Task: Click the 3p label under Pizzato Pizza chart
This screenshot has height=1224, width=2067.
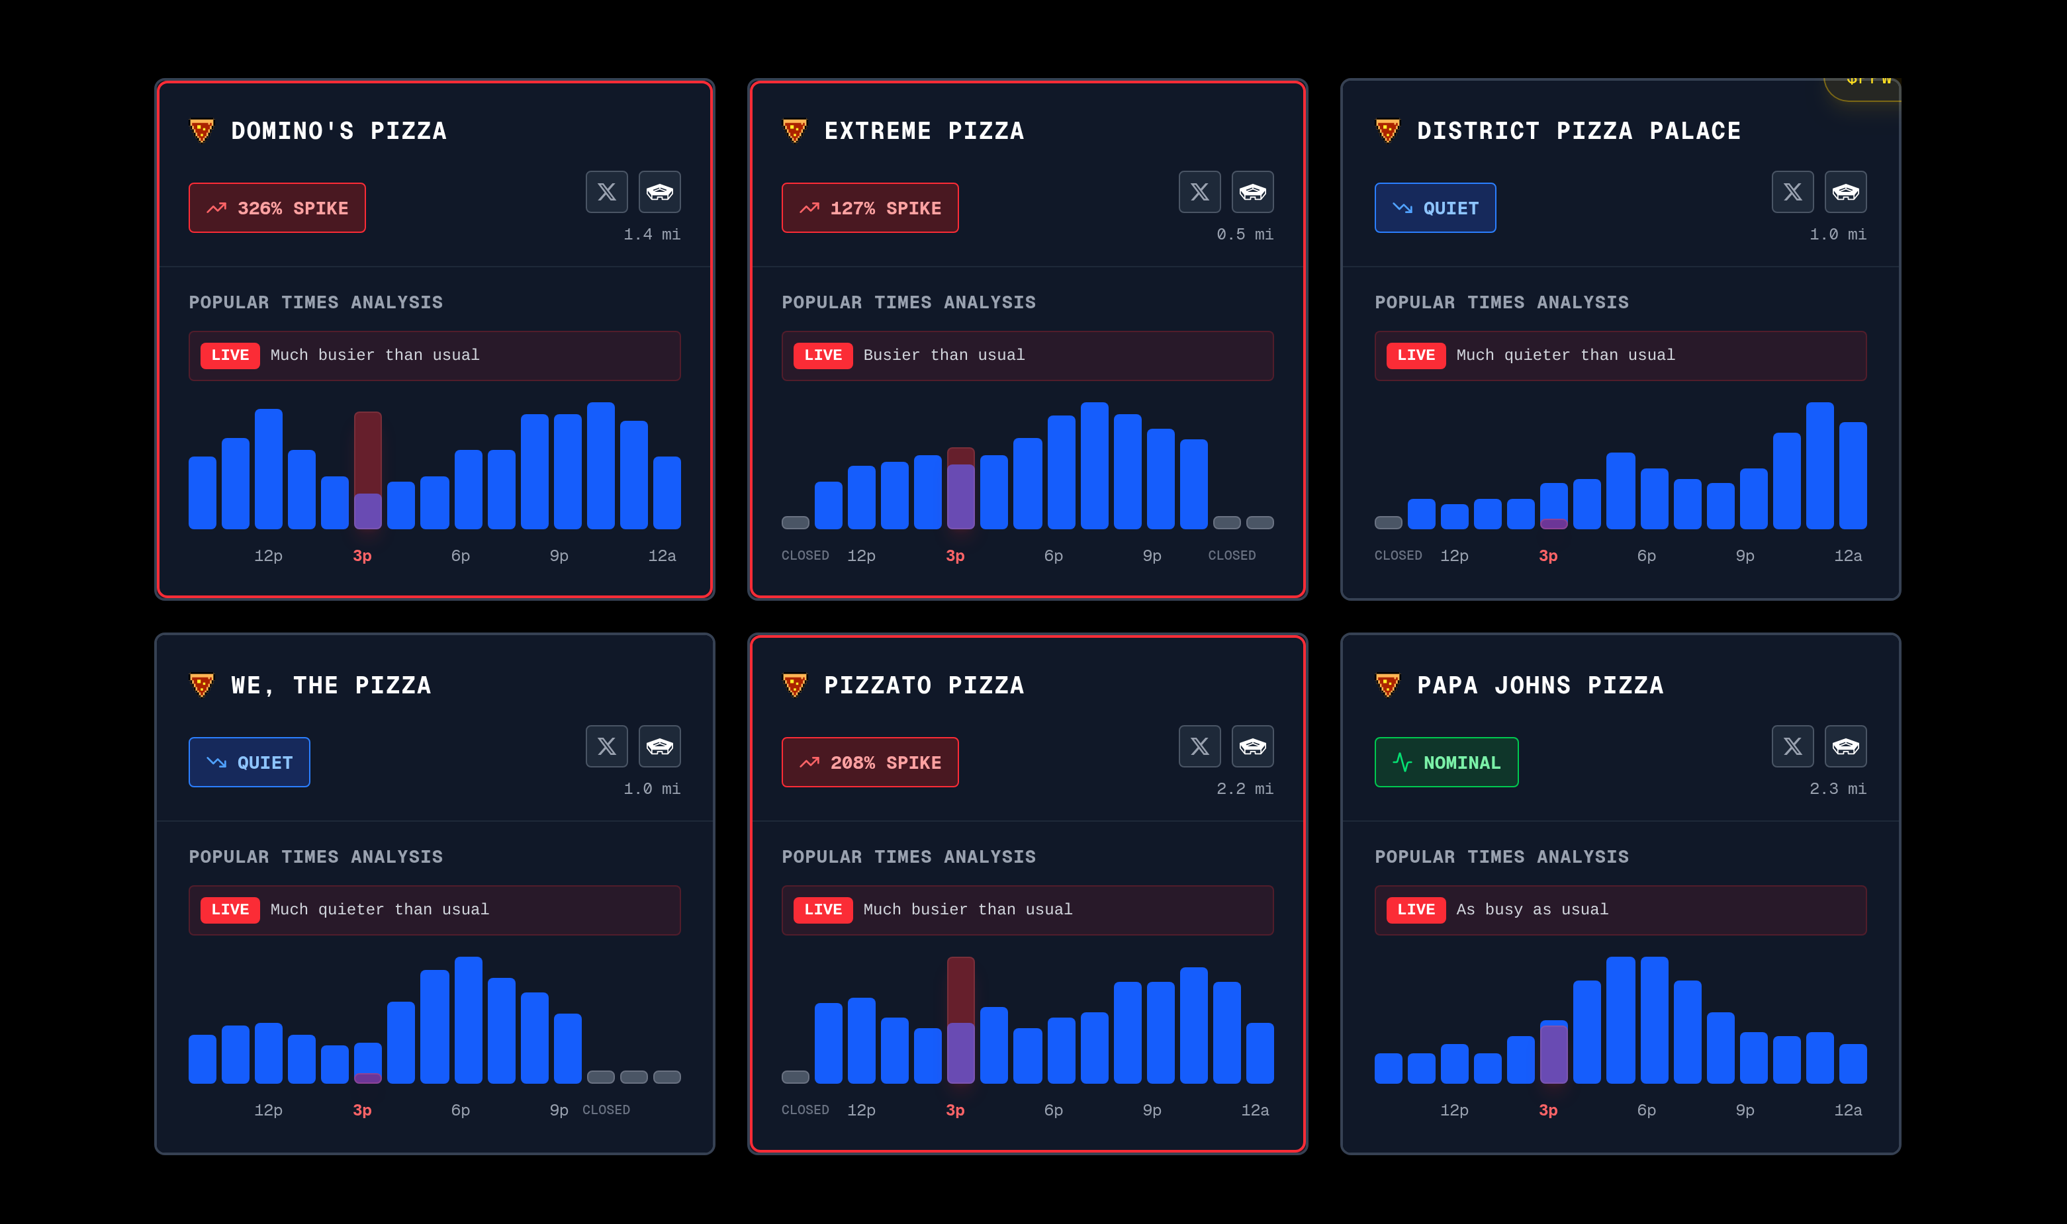Action: pyautogui.click(x=954, y=1110)
